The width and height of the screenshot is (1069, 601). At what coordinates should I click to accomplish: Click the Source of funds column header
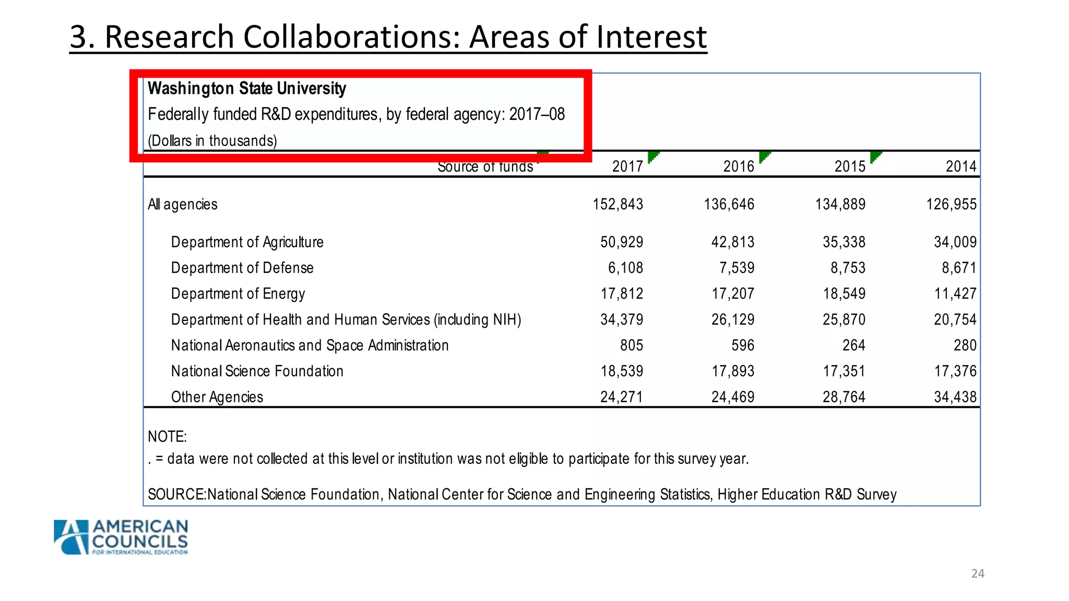tap(485, 166)
